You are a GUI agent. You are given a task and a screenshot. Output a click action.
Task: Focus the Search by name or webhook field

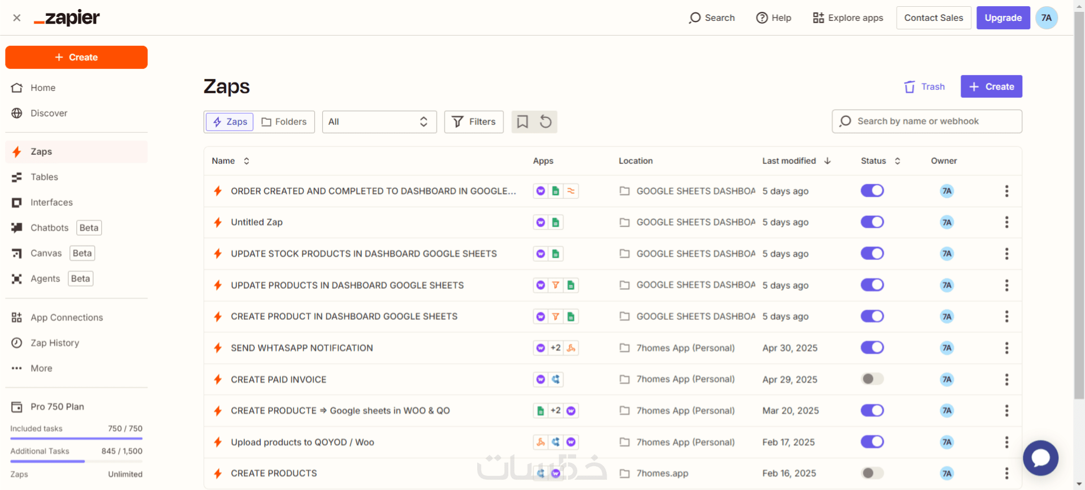(x=927, y=122)
